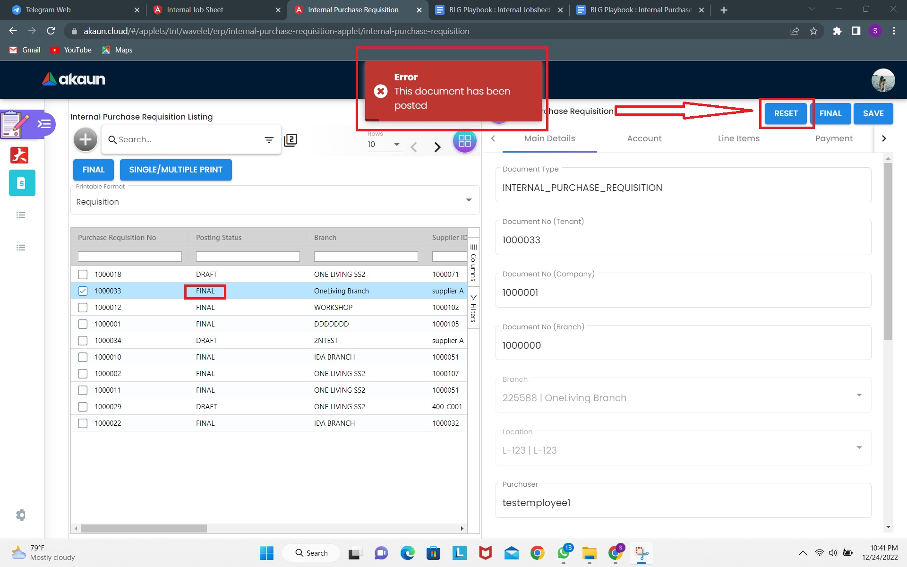Expand the Printable Format dropdown
Viewport: 907px width, 567px height.
(x=468, y=200)
